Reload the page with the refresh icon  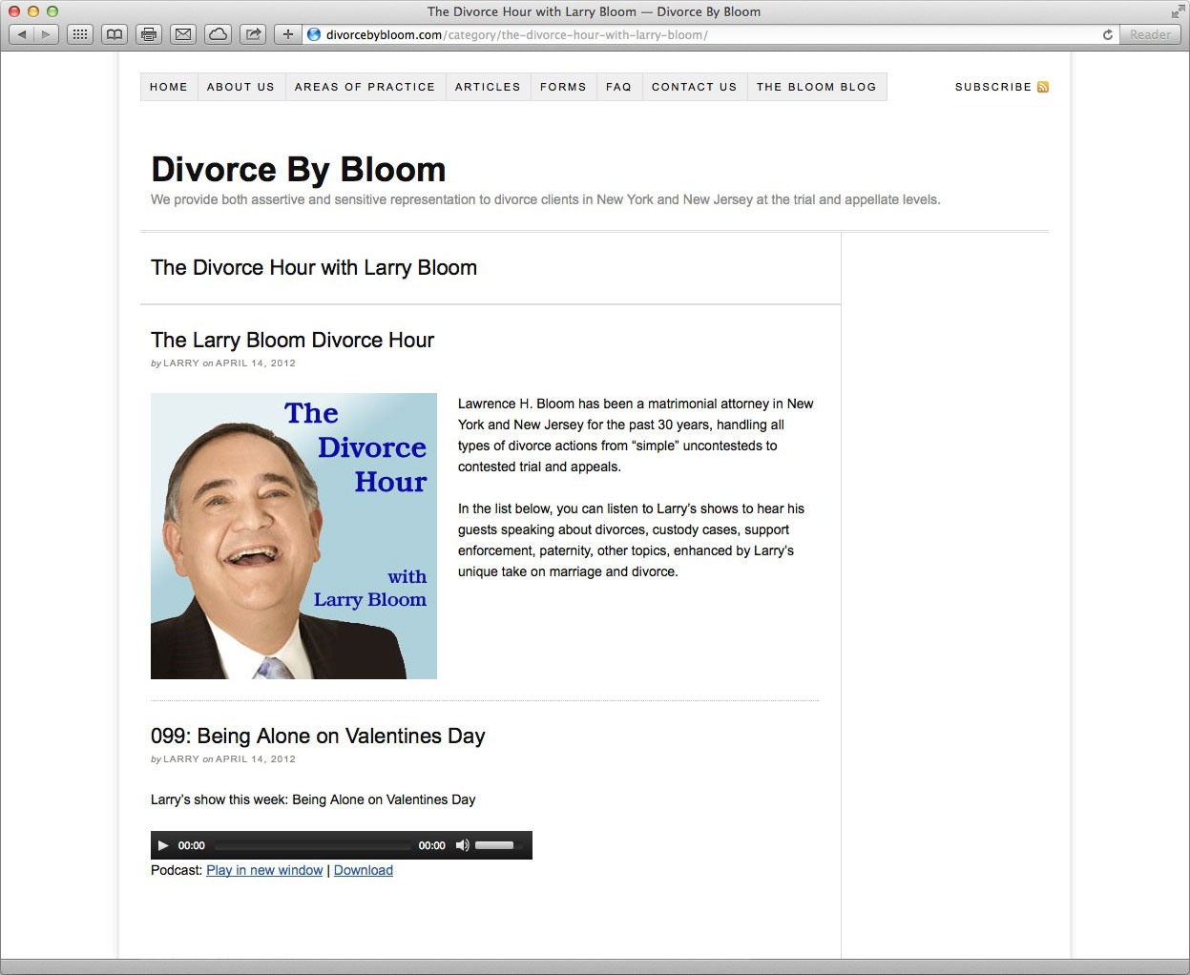pos(1107,34)
